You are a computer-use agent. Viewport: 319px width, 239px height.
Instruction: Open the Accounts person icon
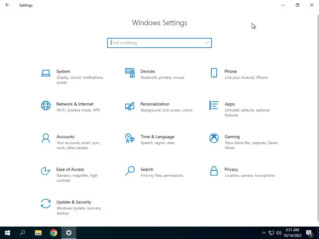click(46, 138)
